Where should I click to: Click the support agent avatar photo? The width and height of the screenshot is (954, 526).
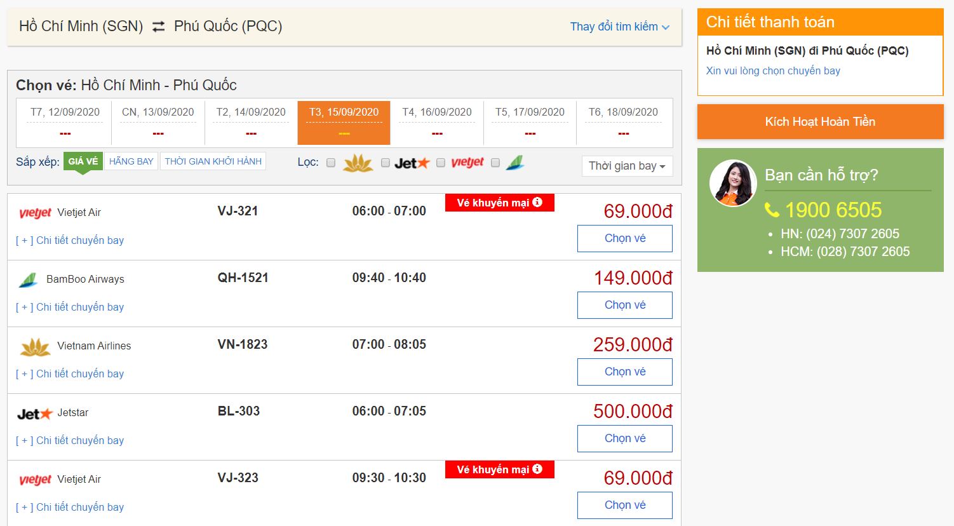(x=733, y=183)
